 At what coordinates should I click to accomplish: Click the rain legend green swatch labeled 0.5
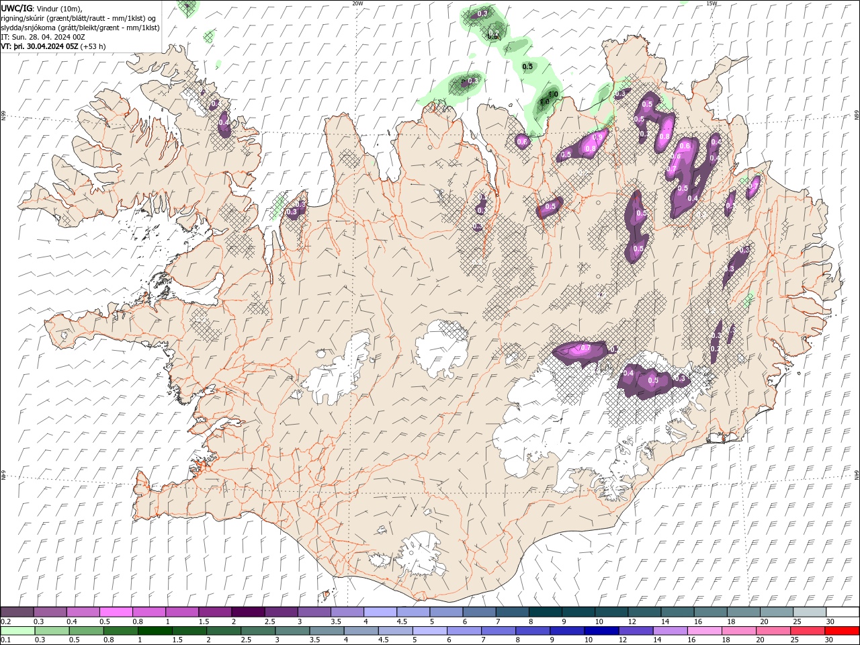86,631
